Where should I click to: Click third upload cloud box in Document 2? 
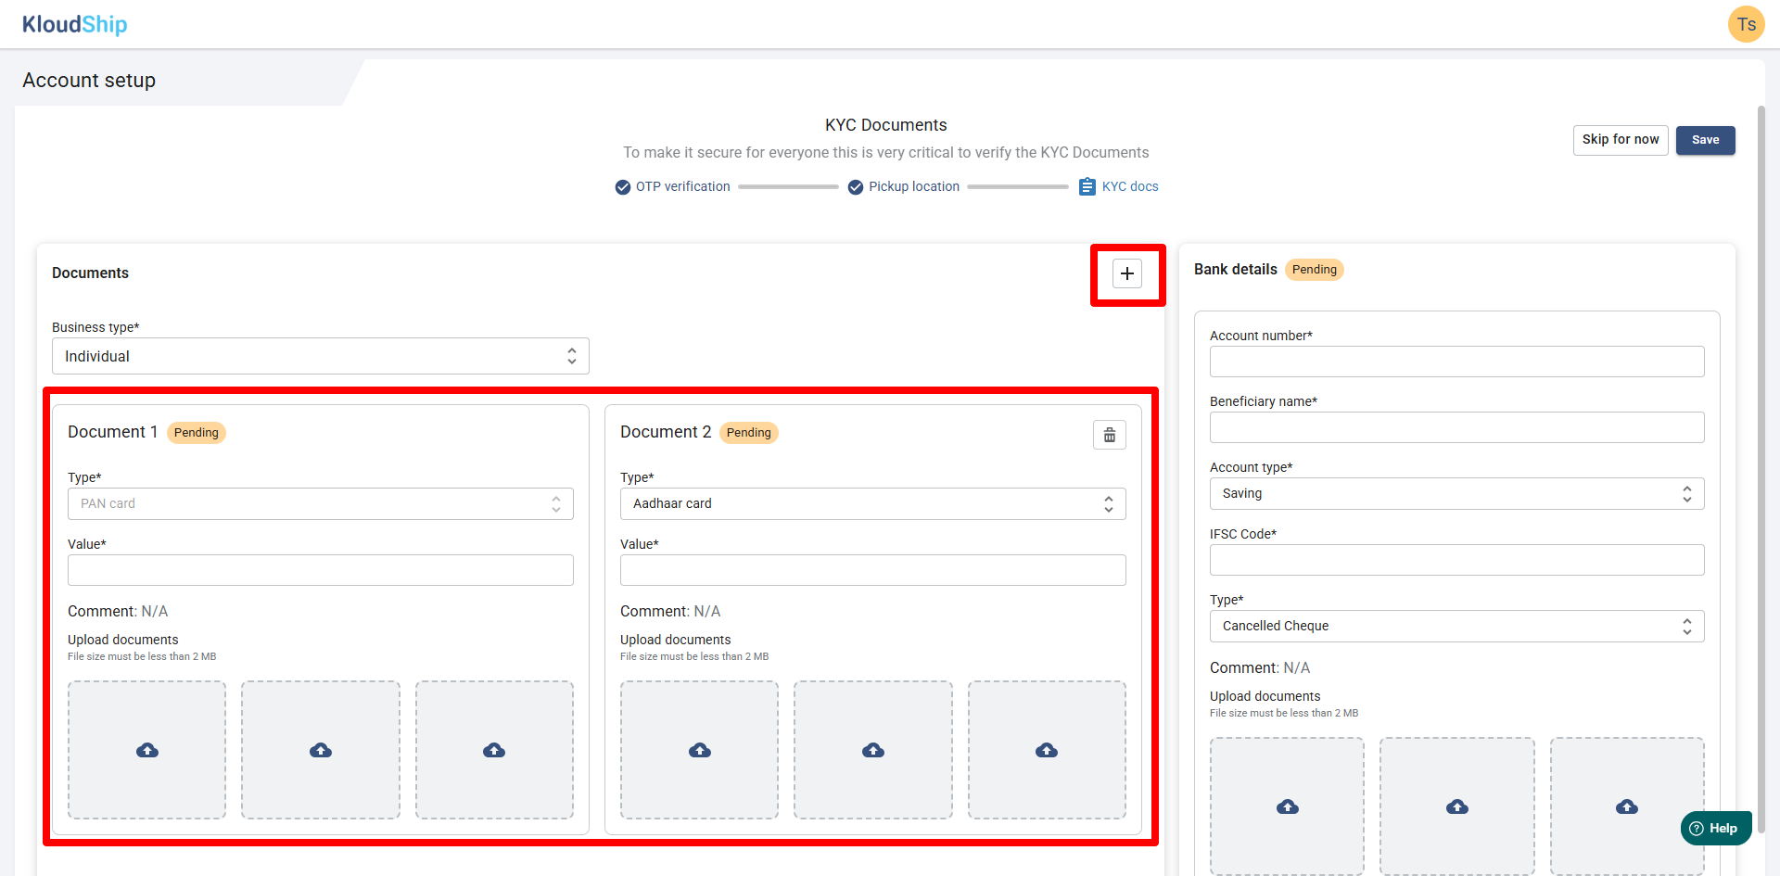point(1047,750)
